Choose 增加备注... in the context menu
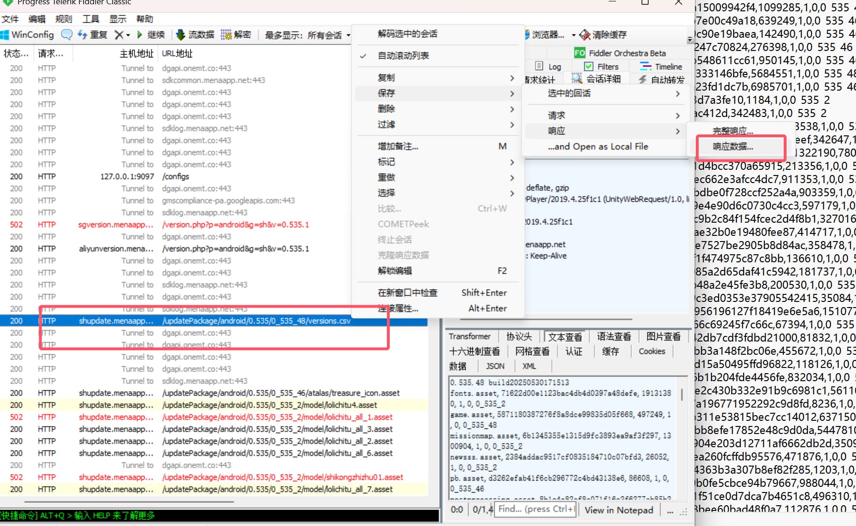The width and height of the screenshot is (856, 526). coord(438,146)
